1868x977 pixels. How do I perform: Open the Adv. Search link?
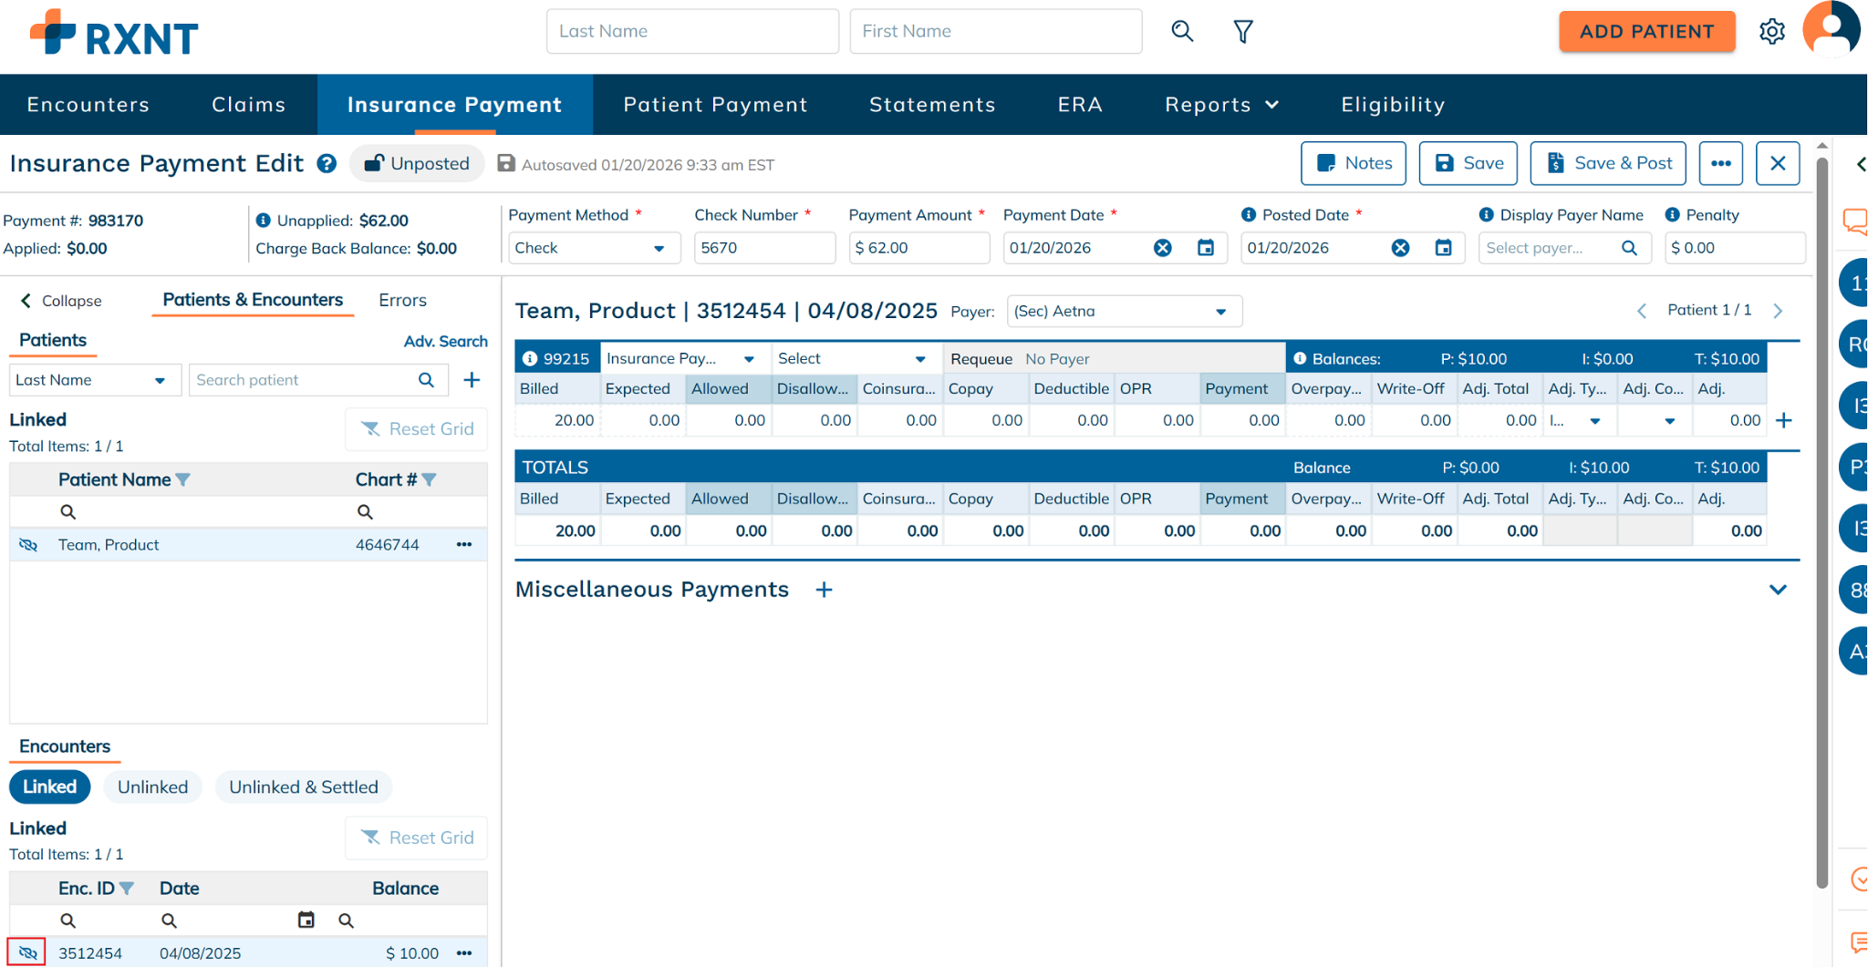(445, 342)
